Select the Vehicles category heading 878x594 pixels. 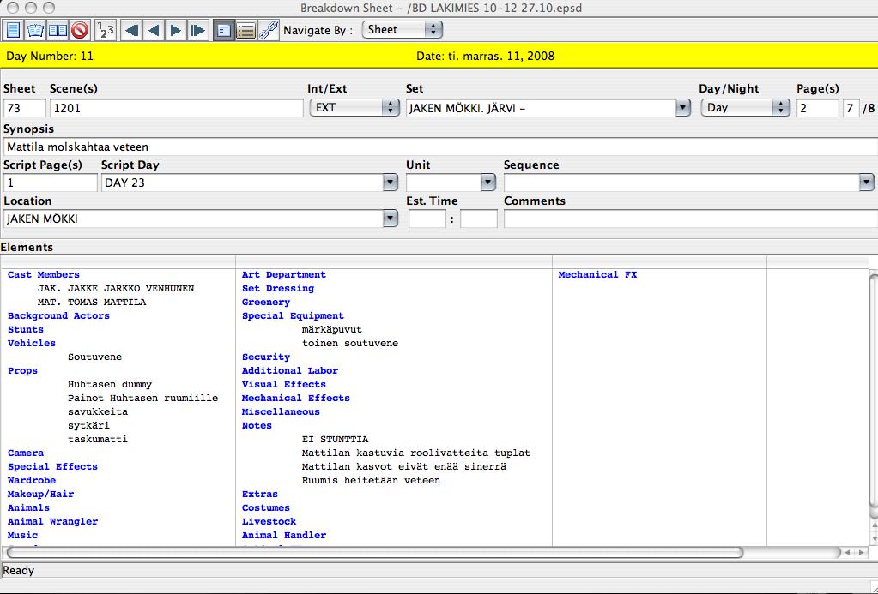coord(32,344)
